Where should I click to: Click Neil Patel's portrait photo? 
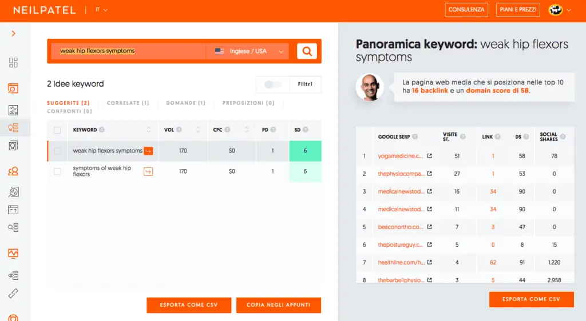pyautogui.click(x=370, y=87)
